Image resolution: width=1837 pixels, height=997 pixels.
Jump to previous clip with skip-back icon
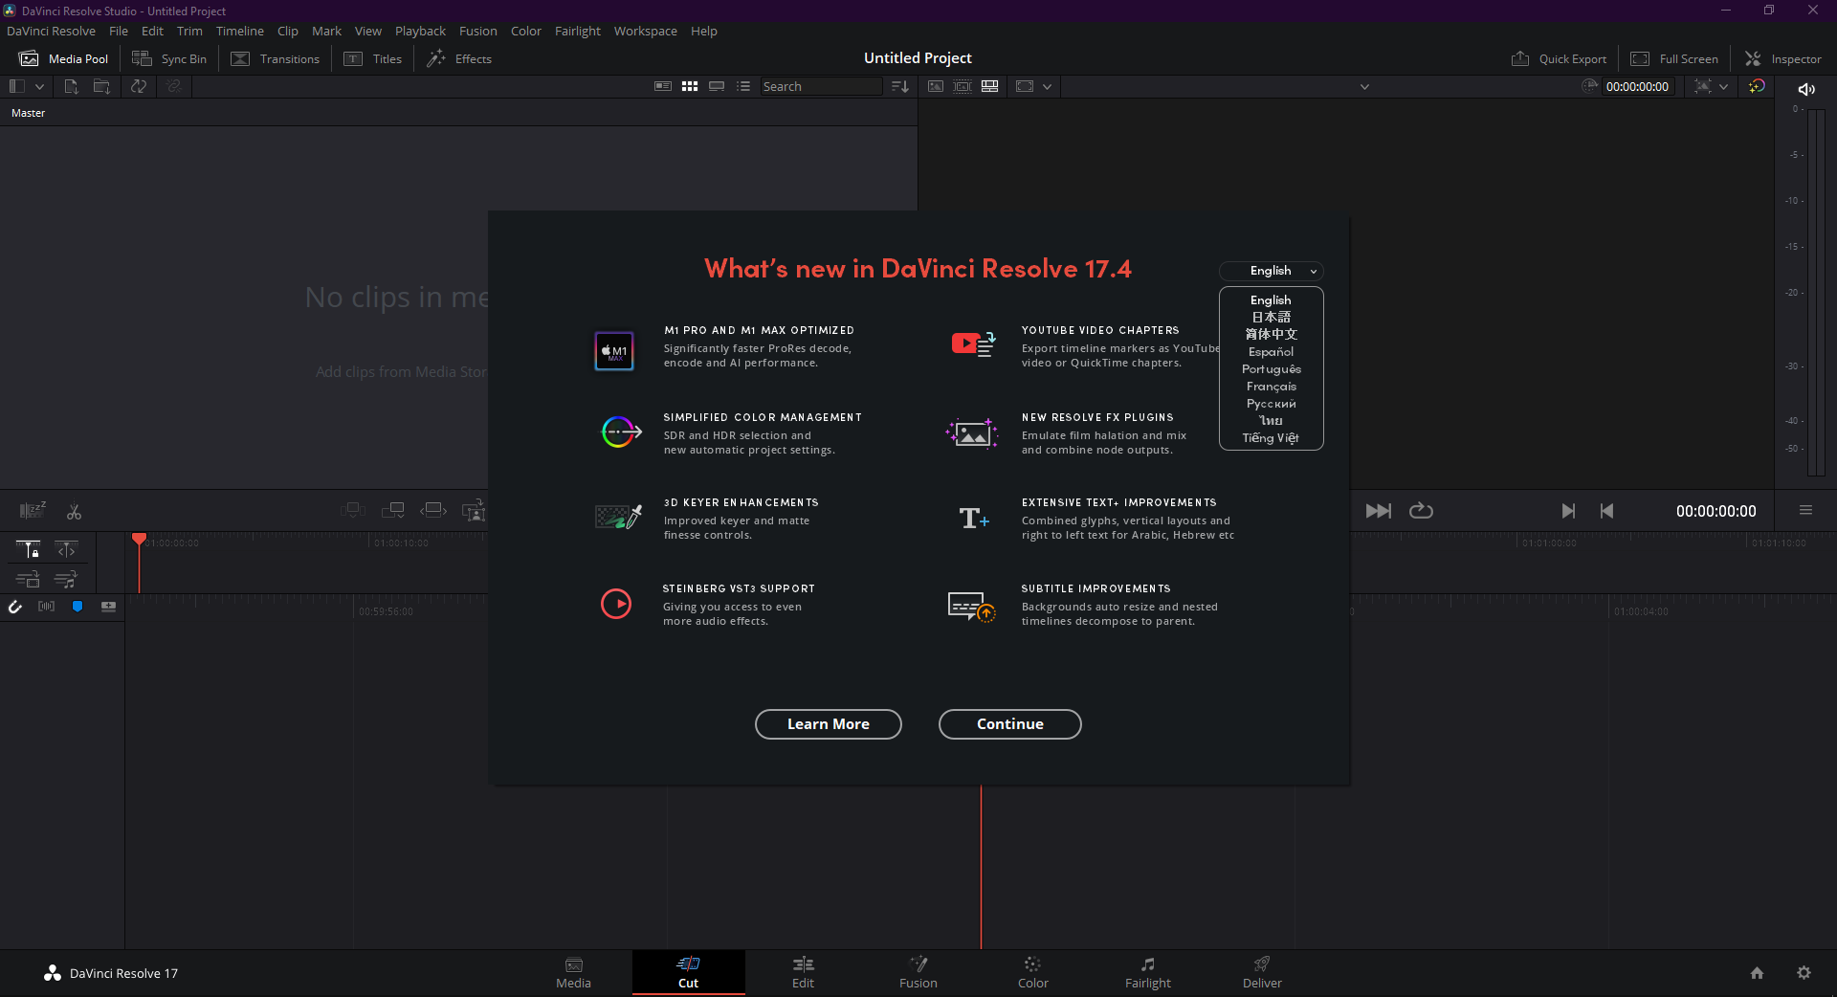pos(1607,511)
